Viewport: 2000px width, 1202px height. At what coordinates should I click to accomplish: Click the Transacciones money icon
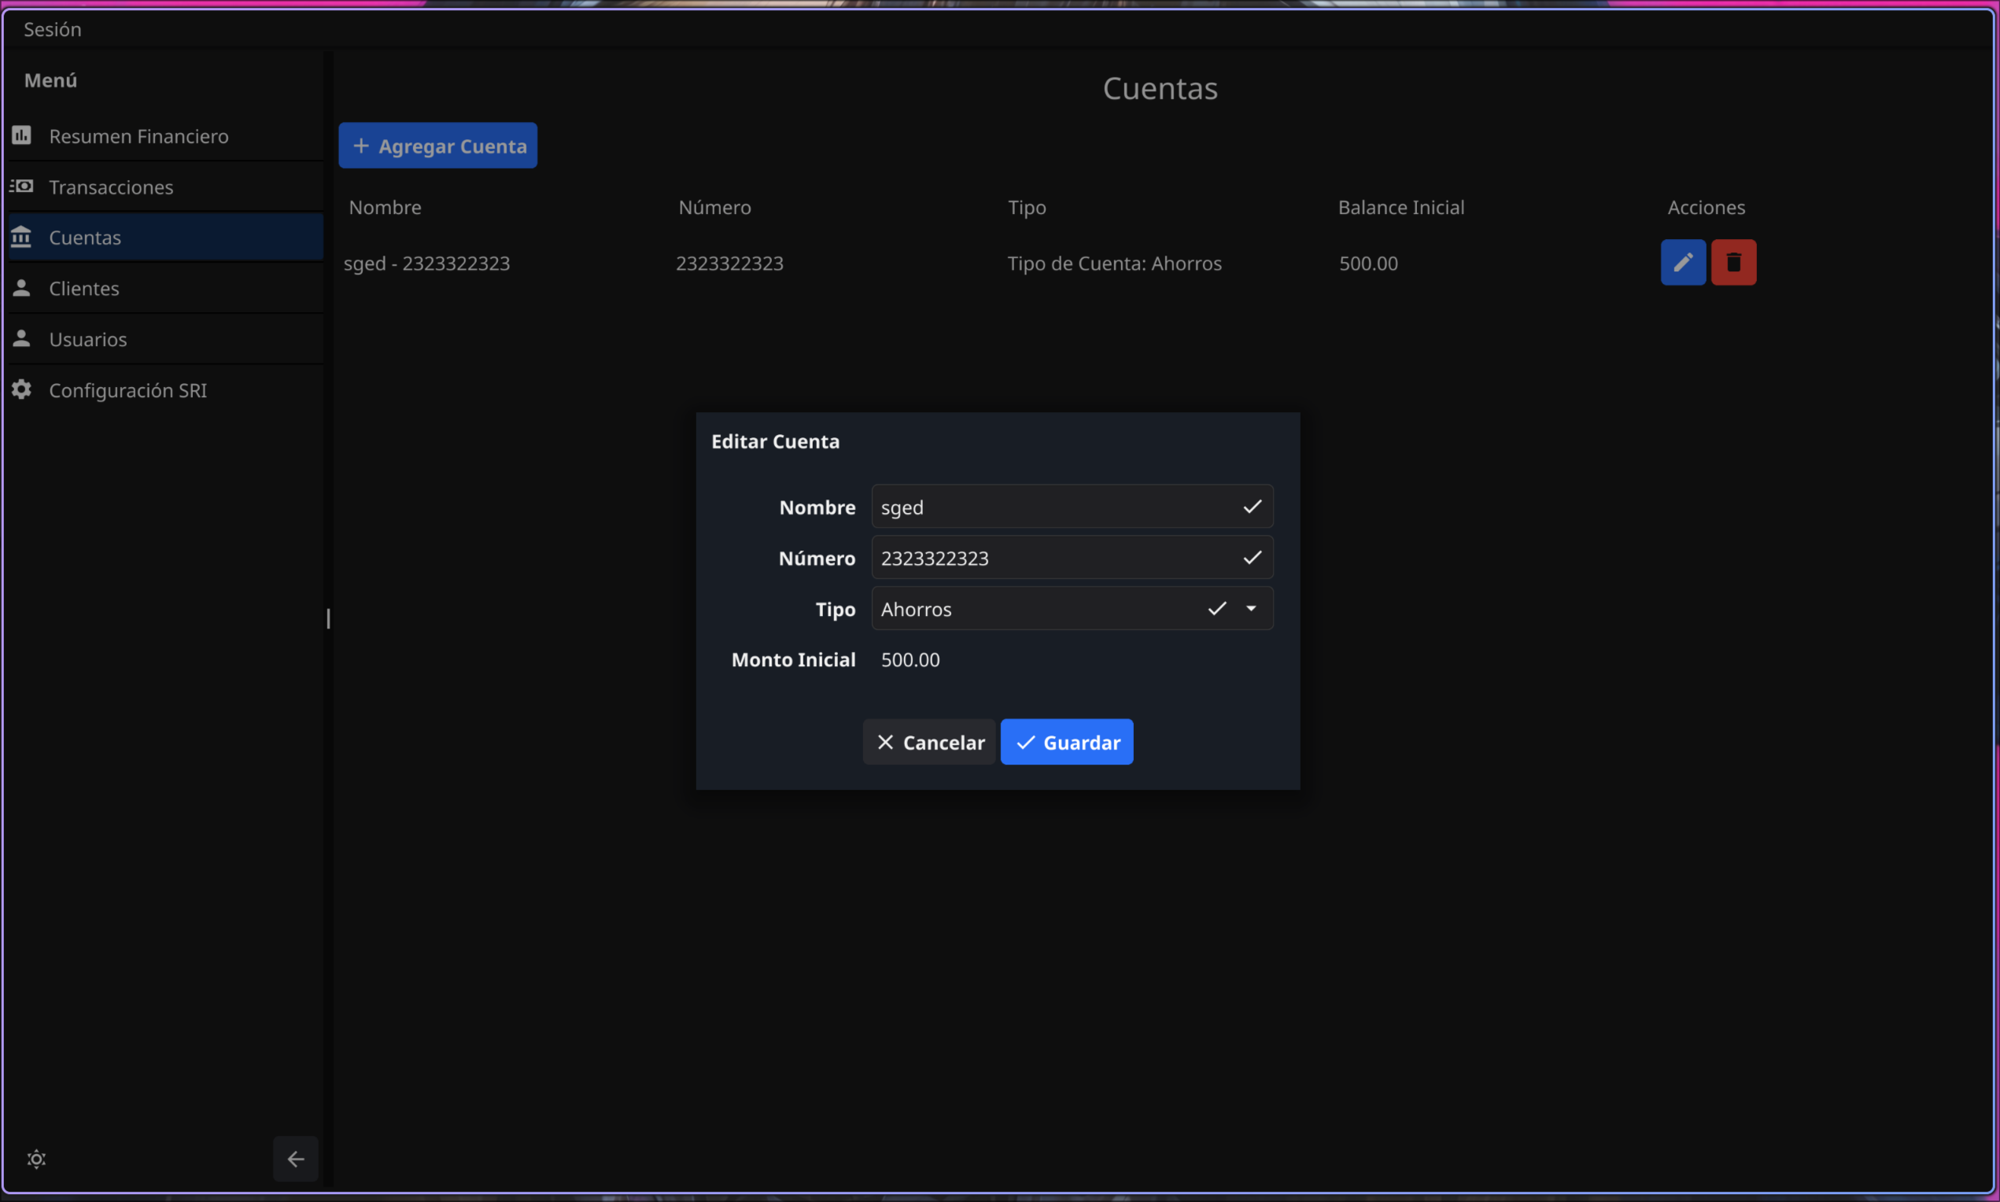(22, 186)
